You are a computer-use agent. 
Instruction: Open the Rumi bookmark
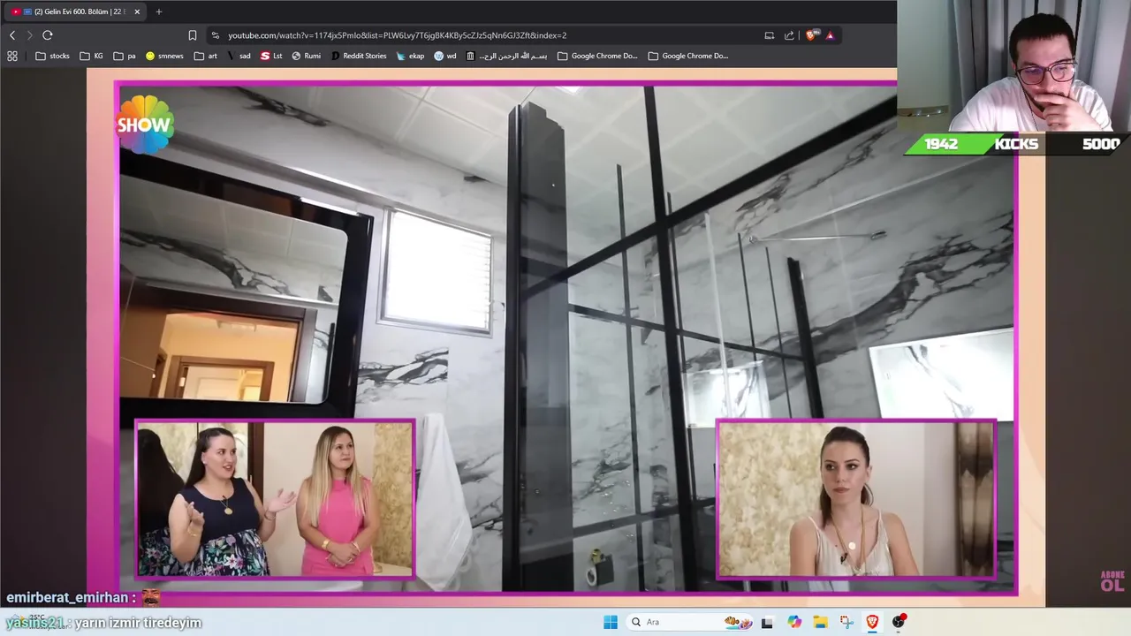pos(307,56)
